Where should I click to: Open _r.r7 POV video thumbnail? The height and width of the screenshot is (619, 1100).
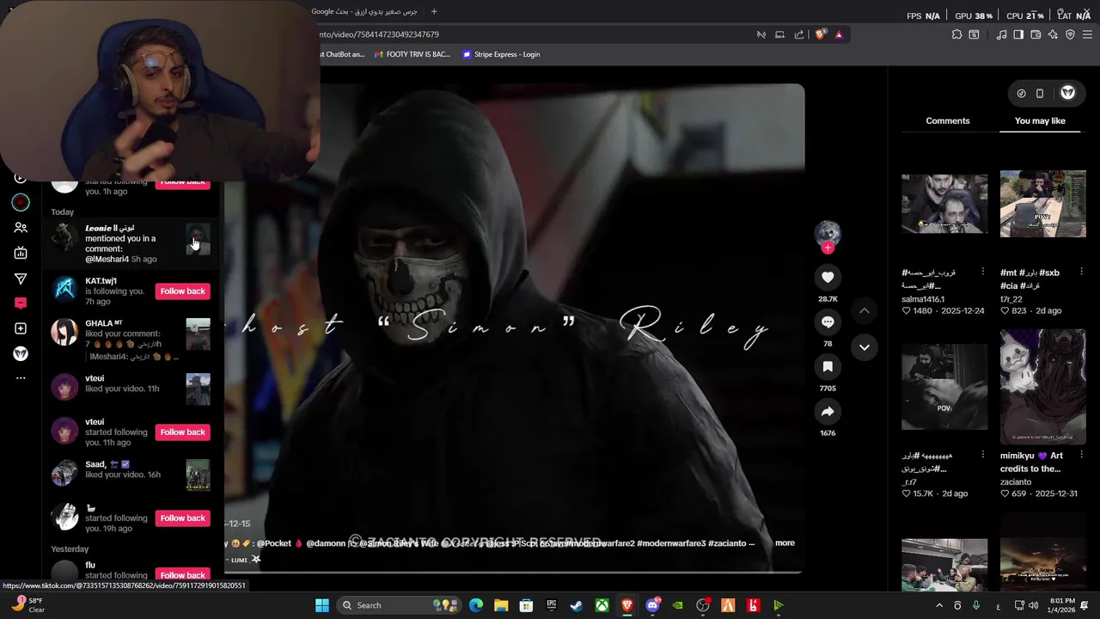pos(944,386)
